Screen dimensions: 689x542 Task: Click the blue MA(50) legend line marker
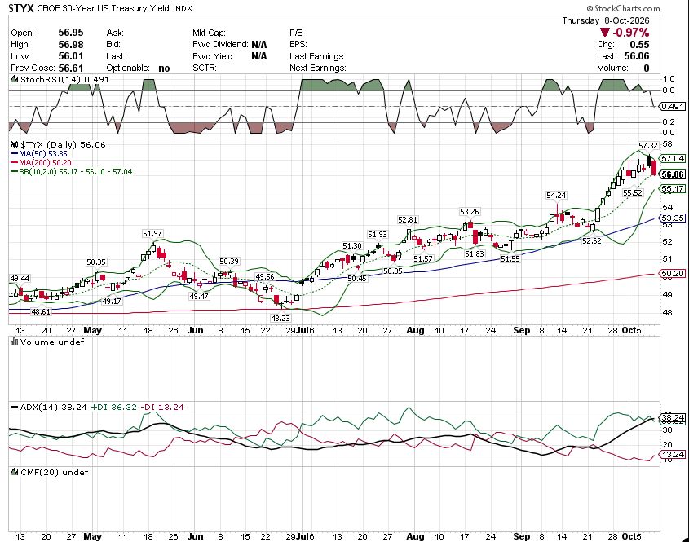14,154
